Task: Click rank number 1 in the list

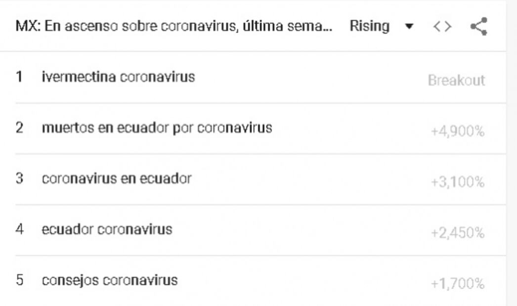Action: tap(19, 77)
